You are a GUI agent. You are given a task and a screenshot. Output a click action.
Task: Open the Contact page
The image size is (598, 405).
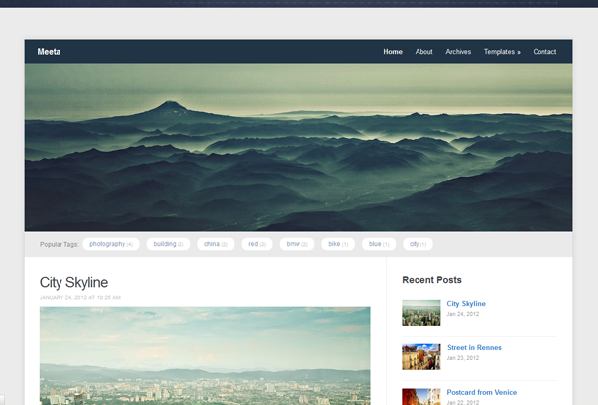pos(544,52)
